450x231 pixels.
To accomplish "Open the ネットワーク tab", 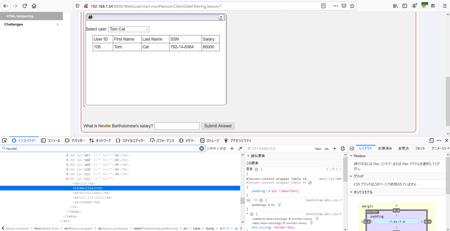I will click(x=100, y=141).
